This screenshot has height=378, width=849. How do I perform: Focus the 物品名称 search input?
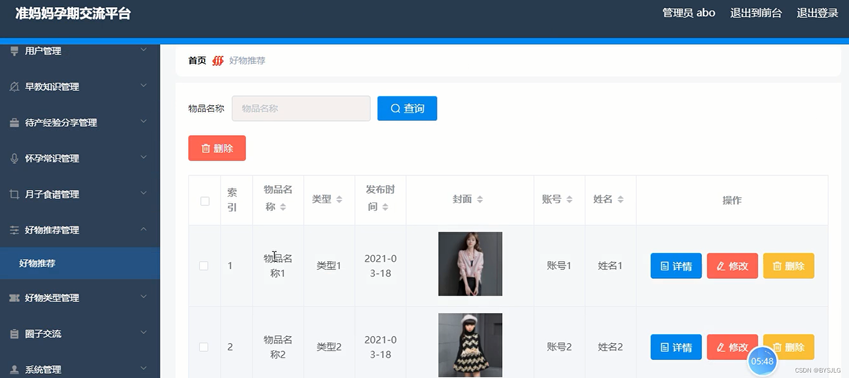coord(301,108)
